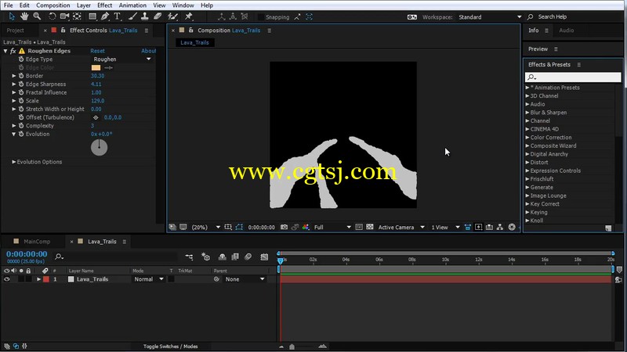Open the Composition menu
The height and width of the screenshot is (352, 627).
(x=53, y=5)
